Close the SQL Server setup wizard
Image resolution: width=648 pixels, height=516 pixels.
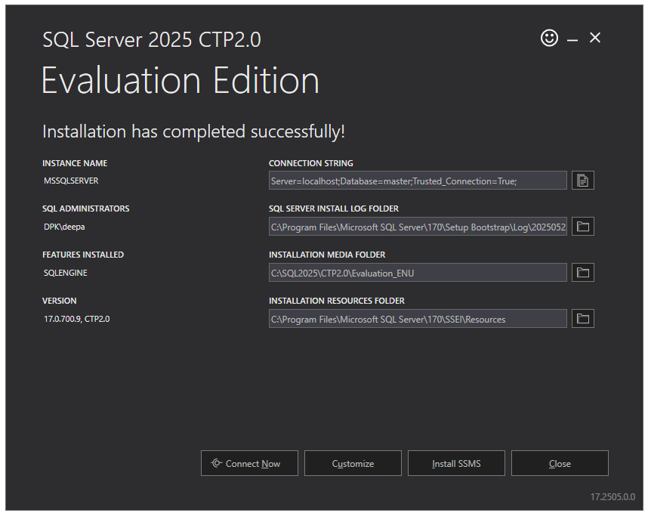click(x=560, y=463)
